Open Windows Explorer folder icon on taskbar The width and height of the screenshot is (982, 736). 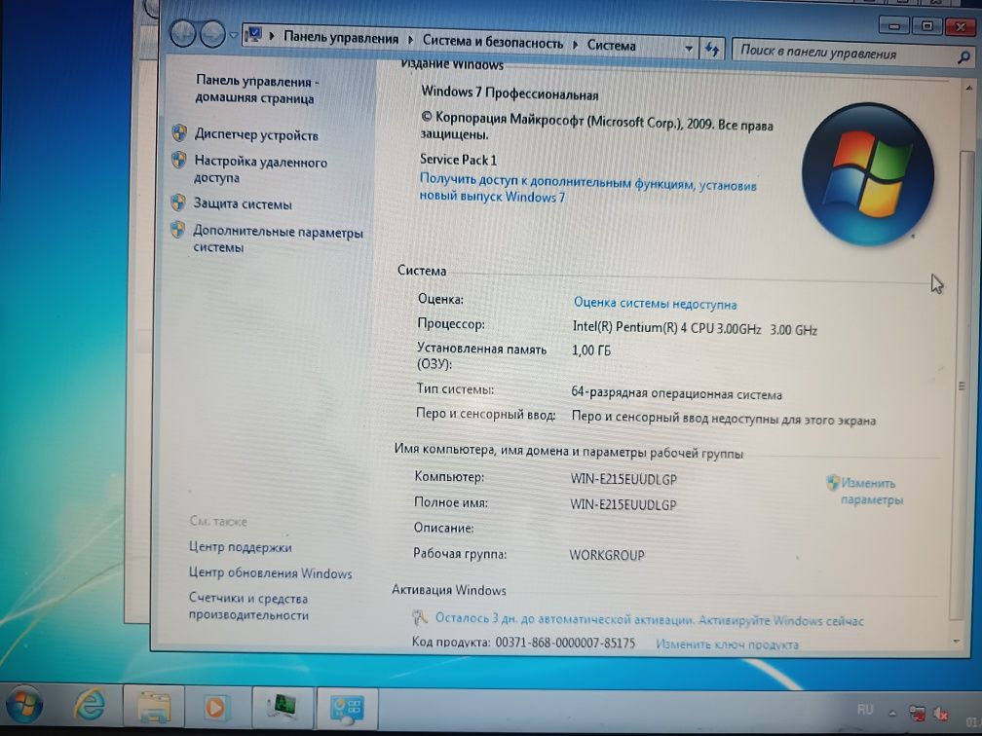pos(154,707)
